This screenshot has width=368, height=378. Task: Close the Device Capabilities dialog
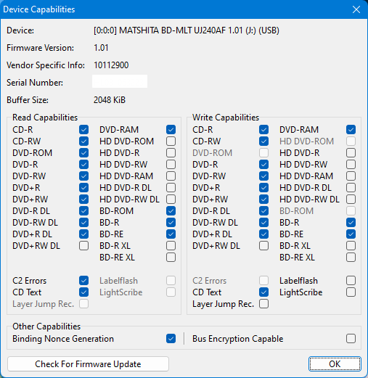pos(356,9)
